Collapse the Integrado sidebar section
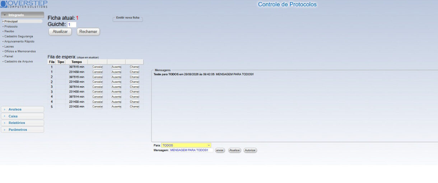This screenshot has width=438, height=183. [22, 15]
